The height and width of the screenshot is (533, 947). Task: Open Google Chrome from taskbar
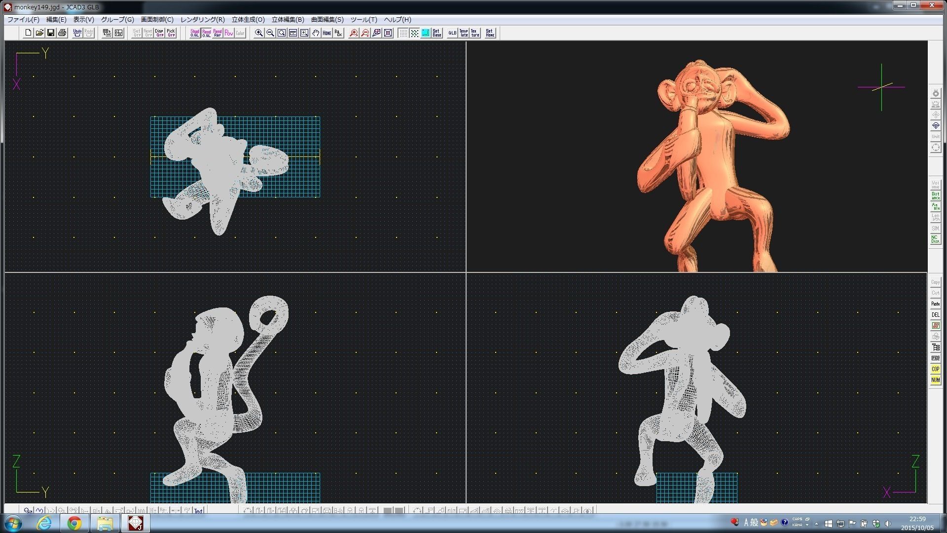74,523
